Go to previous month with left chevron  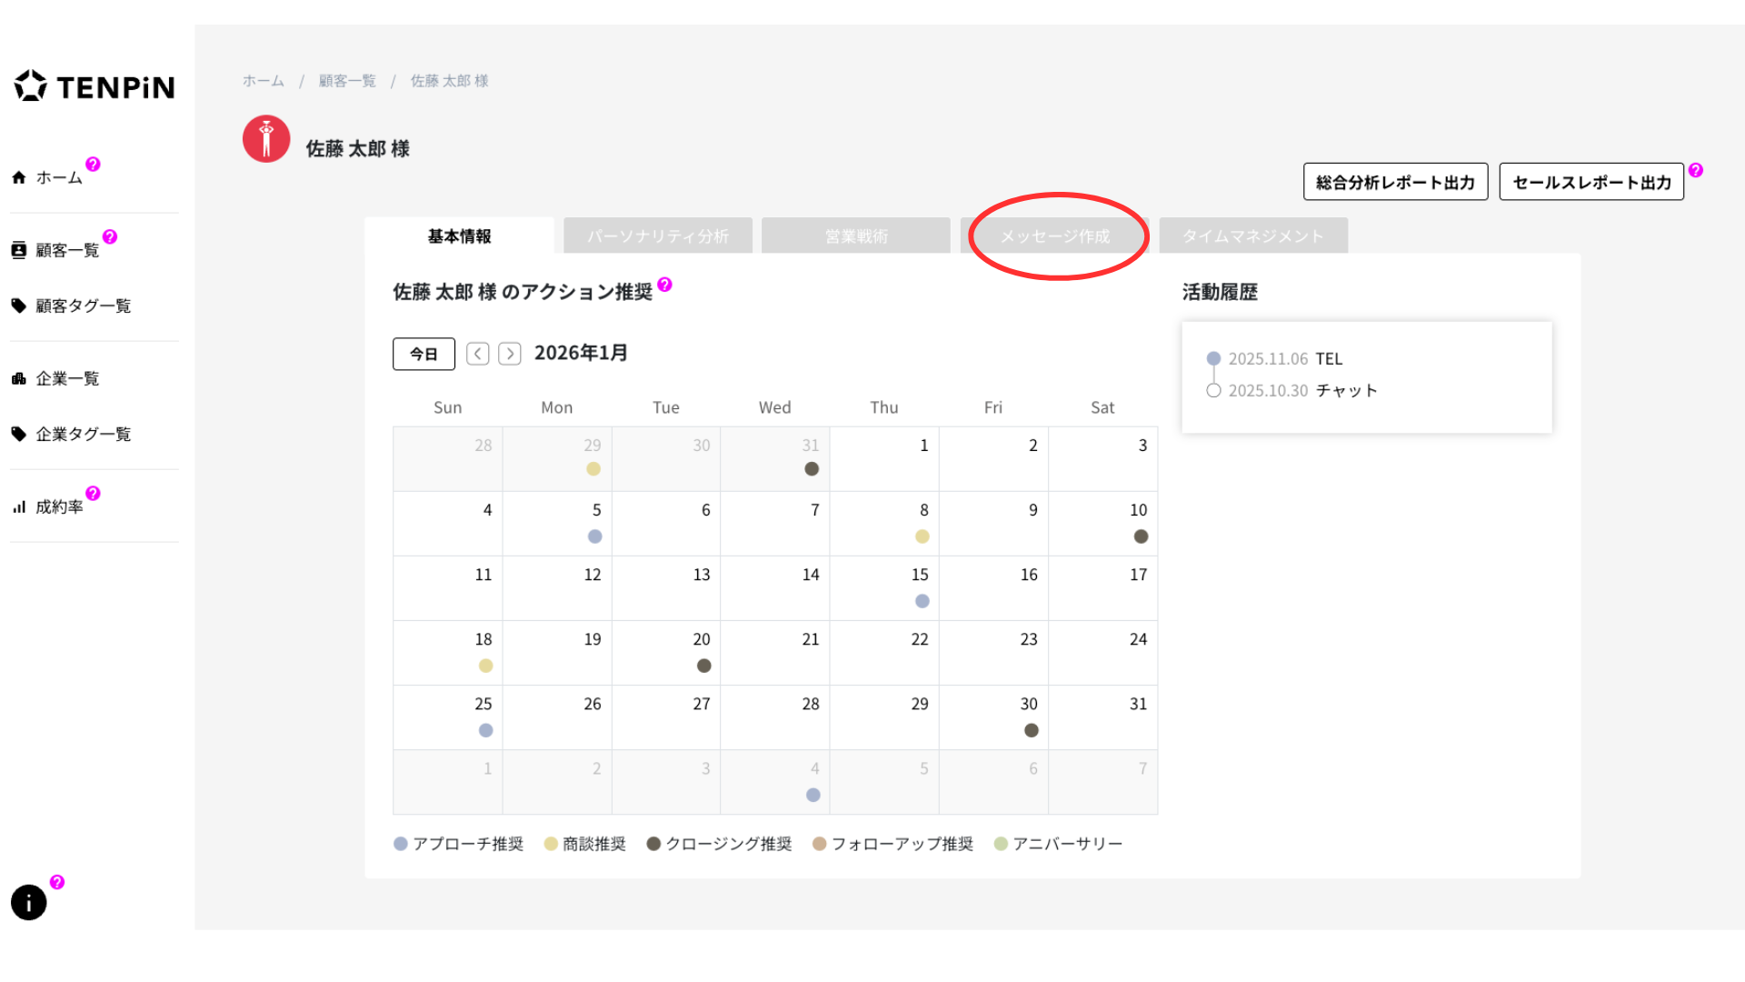pos(478,354)
